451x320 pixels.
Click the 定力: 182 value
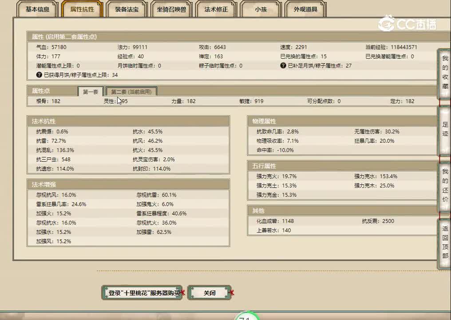point(402,101)
